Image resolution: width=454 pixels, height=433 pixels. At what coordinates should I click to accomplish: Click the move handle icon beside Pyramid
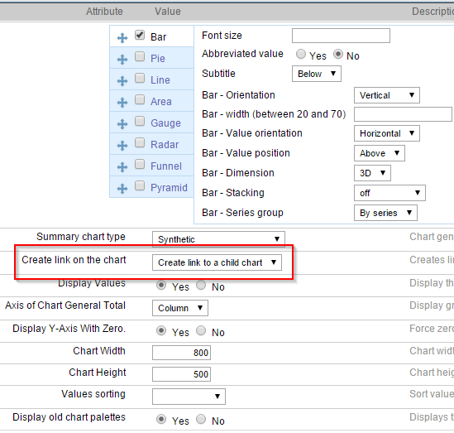click(x=122, y=189)
